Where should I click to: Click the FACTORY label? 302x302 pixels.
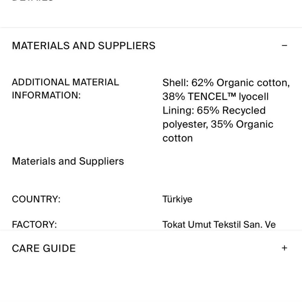(34, 224)
